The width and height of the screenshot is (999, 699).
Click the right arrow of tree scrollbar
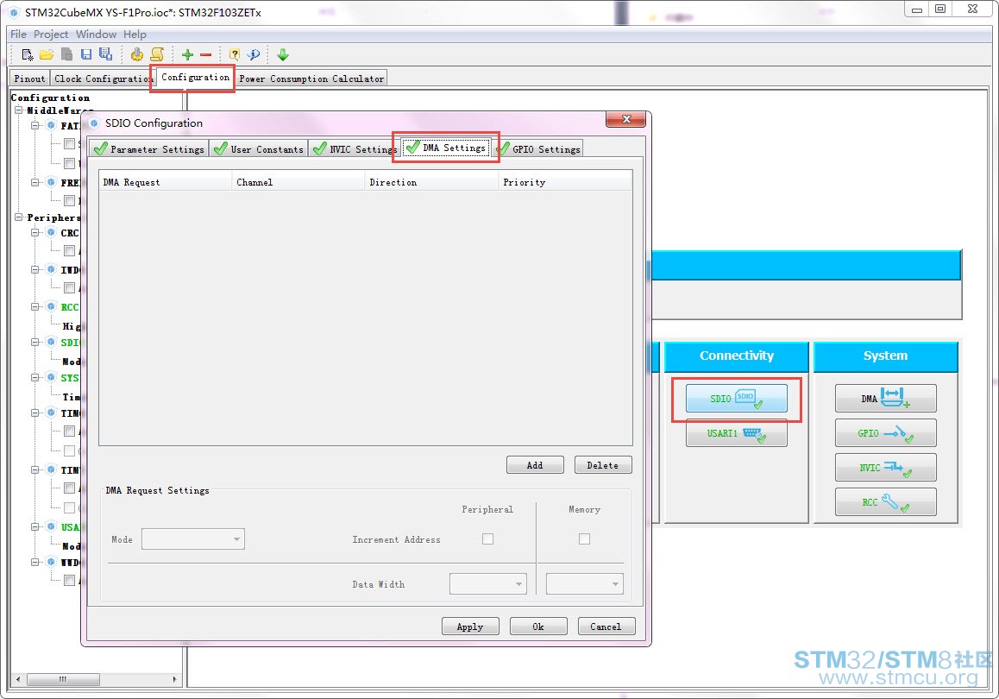click(x=174, y=679)
